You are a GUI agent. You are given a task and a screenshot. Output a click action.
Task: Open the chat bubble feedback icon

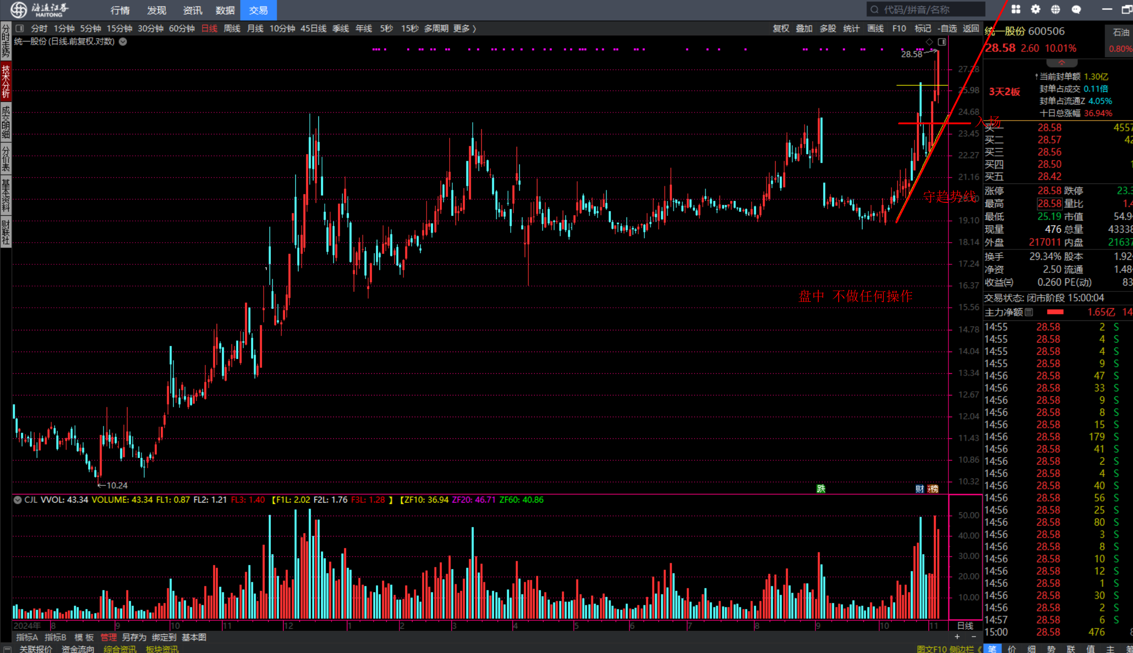[1076, 9]
